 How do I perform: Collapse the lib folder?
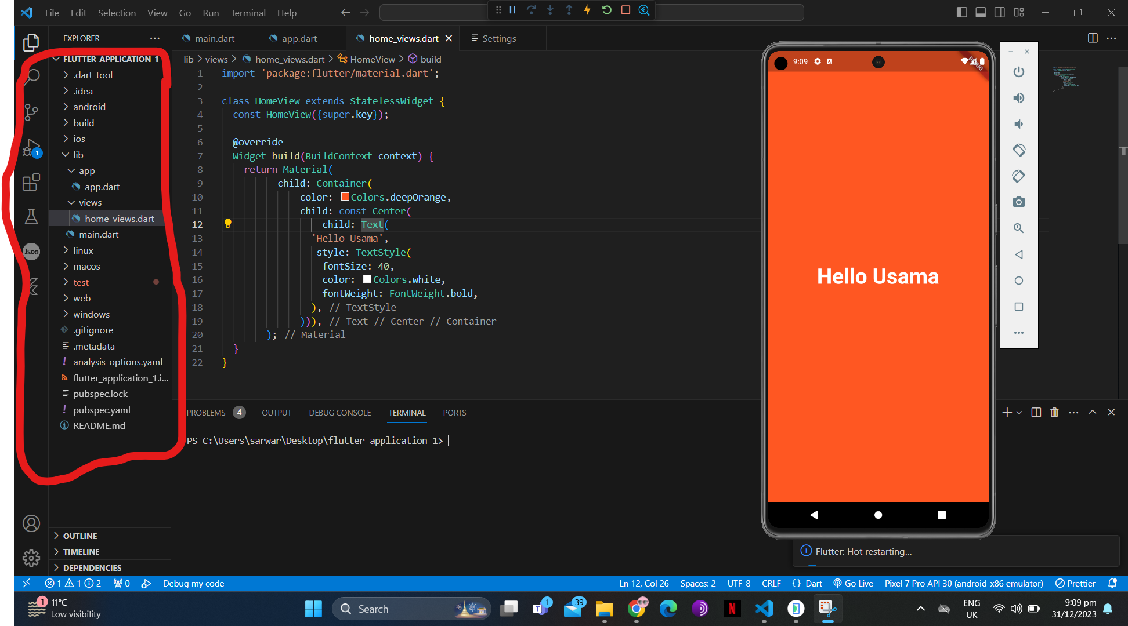tap(78, 155)
